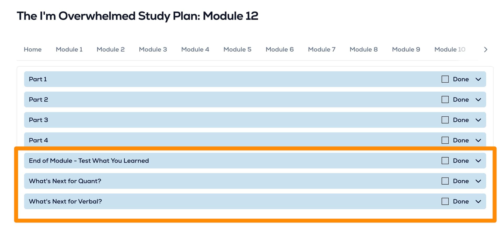Check Done for What's Next for Quant
The width and height of the screenshot is (504, 237).
[x=445, y=181]
